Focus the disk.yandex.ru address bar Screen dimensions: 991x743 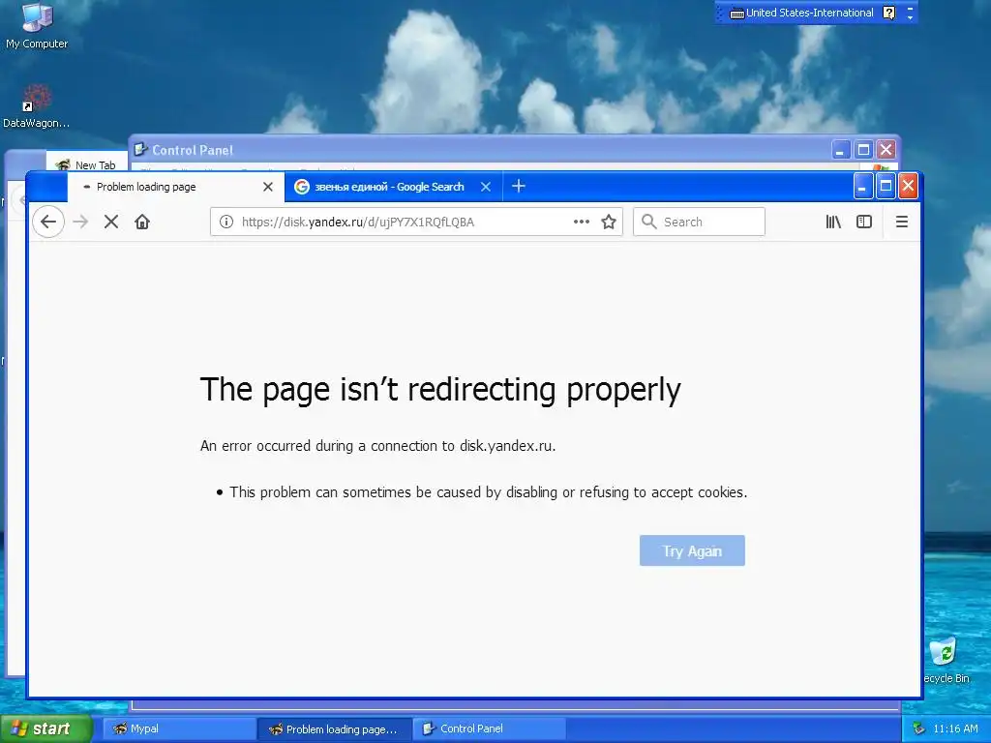(405, 222)
